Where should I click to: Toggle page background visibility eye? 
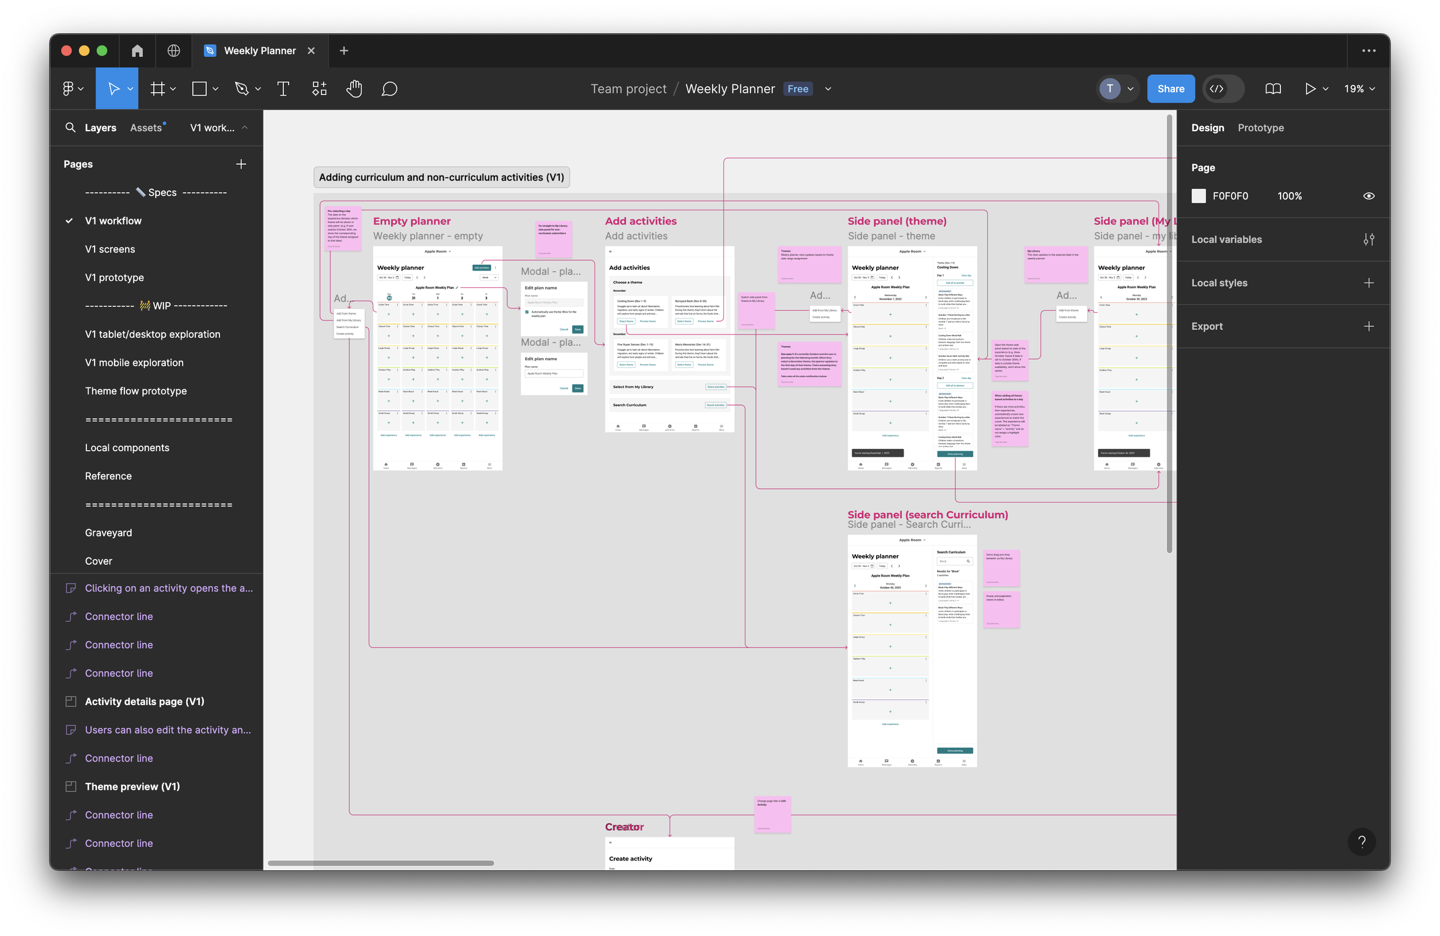tap(1369, 196)
